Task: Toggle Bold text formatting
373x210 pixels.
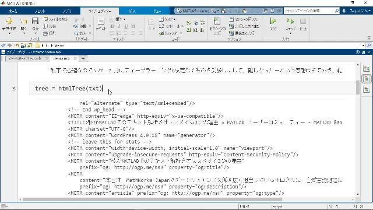Action: [x=112, y=26]
